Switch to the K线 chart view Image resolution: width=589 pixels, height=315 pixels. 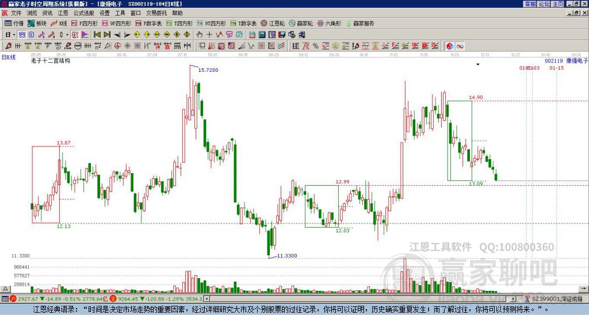coord(59,23)
